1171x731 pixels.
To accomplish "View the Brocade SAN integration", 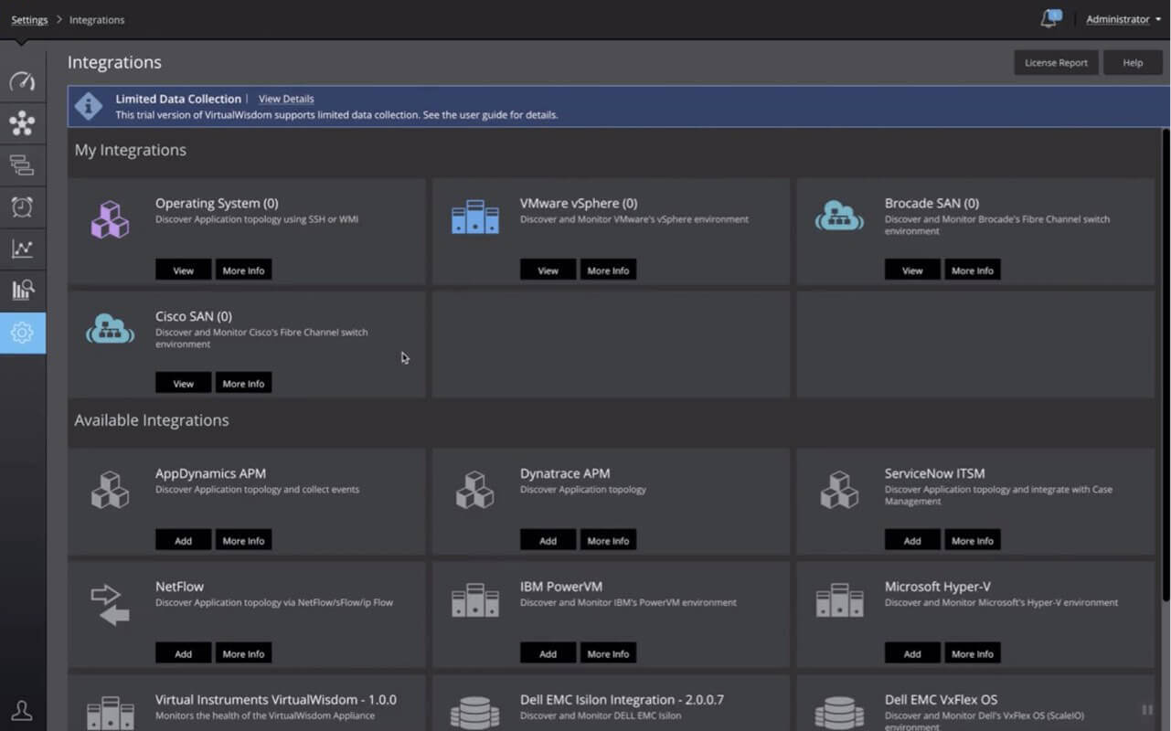I will coord(912,270).
